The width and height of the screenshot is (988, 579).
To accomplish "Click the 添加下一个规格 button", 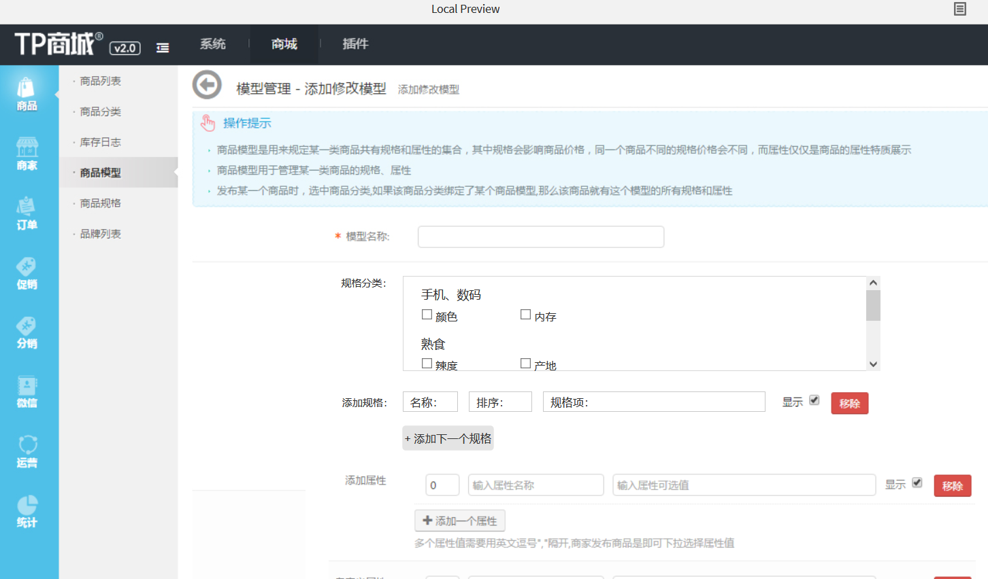I will click(448, 438).
